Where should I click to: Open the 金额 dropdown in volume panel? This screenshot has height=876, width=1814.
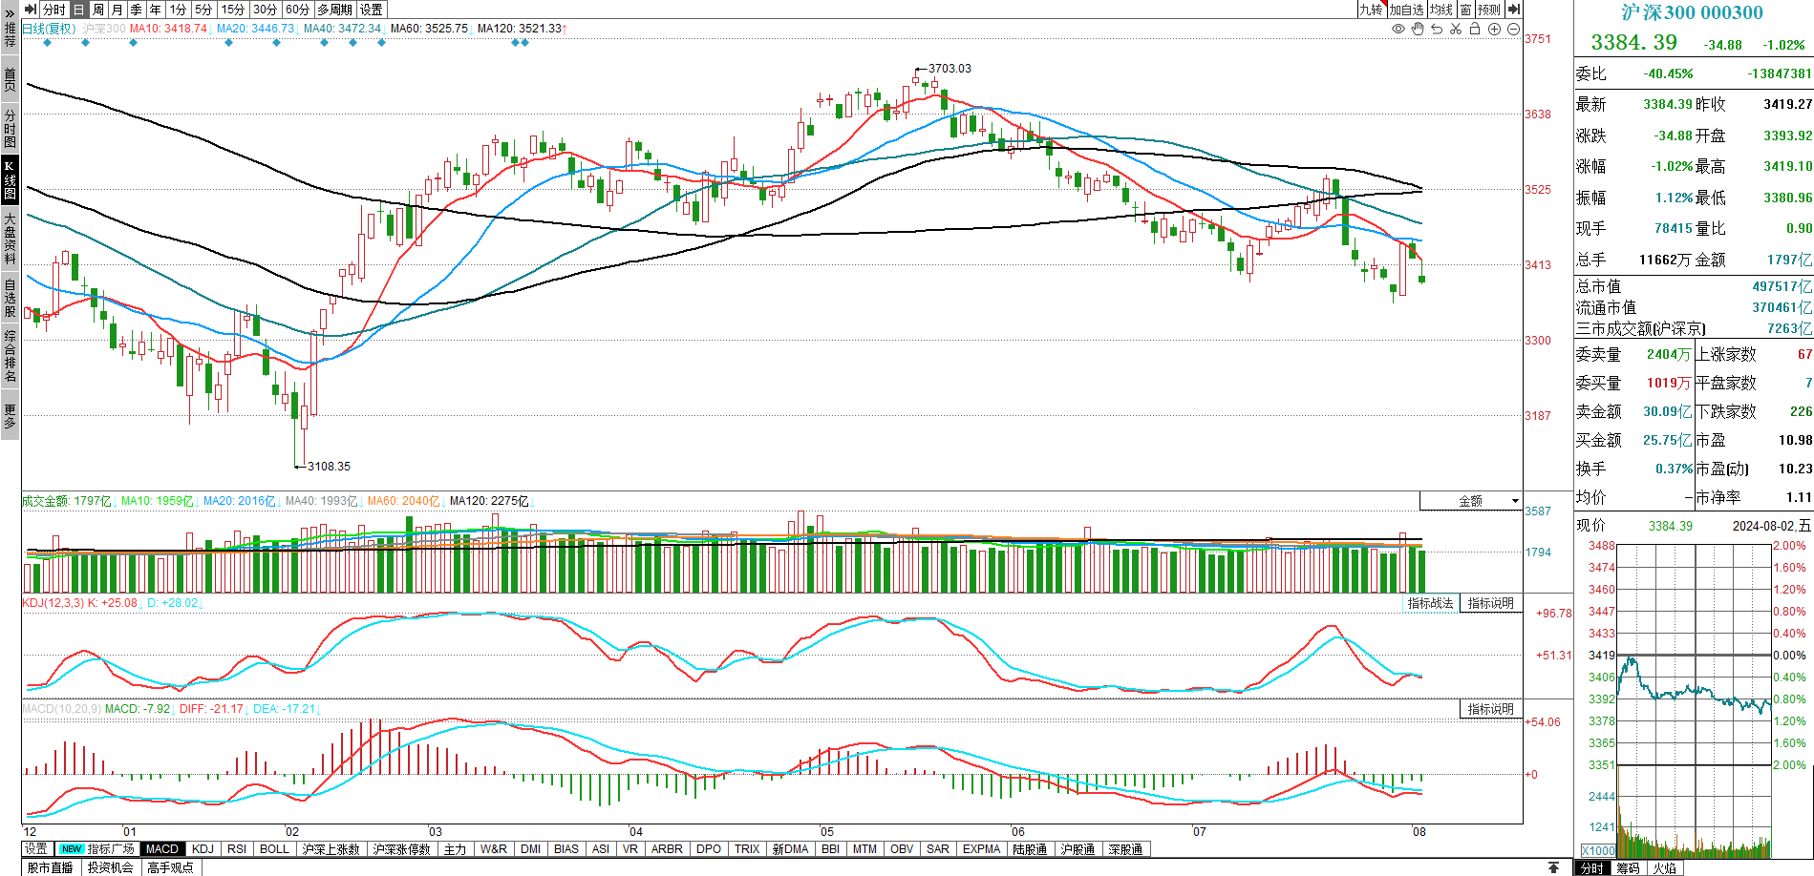1471,501
